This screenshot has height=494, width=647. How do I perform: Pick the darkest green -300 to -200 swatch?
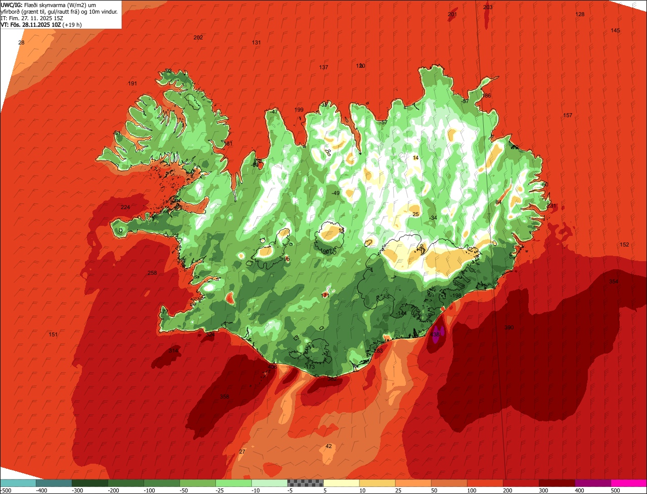pyautogui.click(x=90, y=483)
